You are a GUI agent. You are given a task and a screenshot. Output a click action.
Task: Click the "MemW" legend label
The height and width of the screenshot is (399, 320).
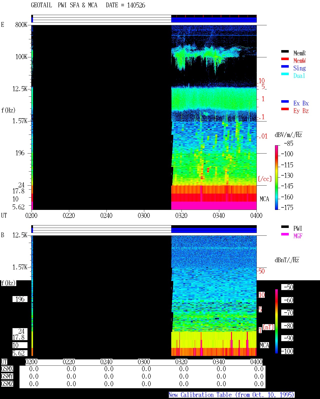299,61
